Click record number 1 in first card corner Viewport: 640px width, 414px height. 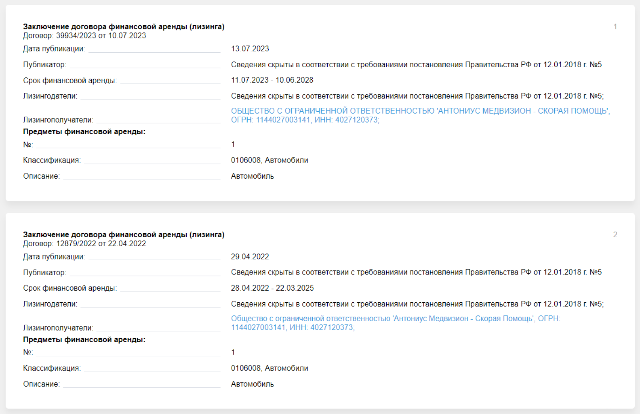[615, 27]
